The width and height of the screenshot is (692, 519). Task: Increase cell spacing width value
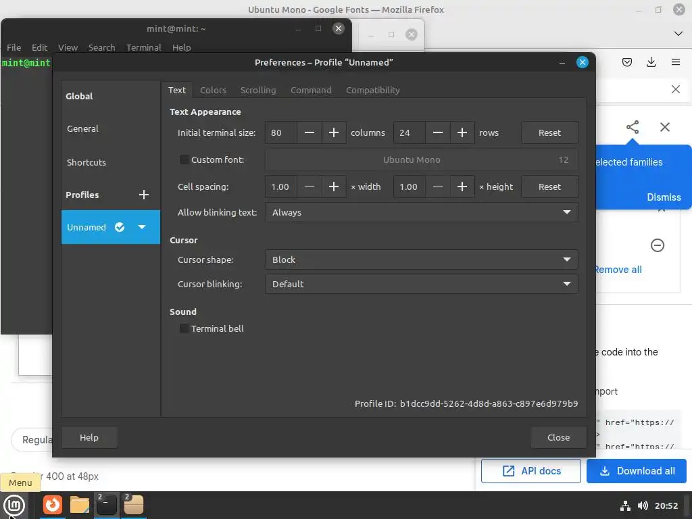coord(334,187)
